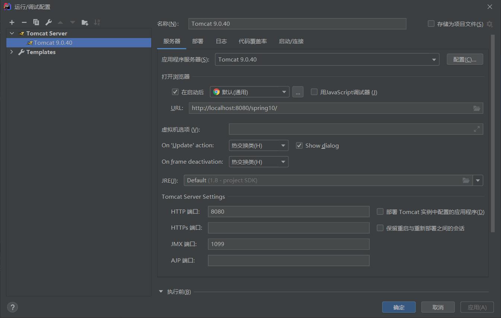
Task: Open On 'Update' action dropdown
Action: (x=259, y=145)
